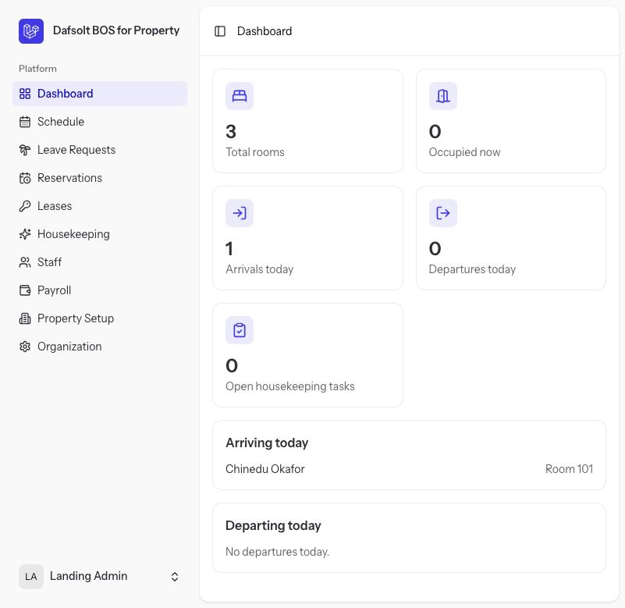Click the Arriving today heading
The height and width of the screenshot is (608, 625).
pyautogui.click(x=267, y=443)
